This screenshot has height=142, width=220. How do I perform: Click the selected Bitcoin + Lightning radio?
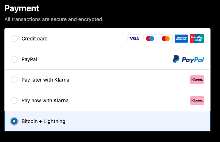14,121
